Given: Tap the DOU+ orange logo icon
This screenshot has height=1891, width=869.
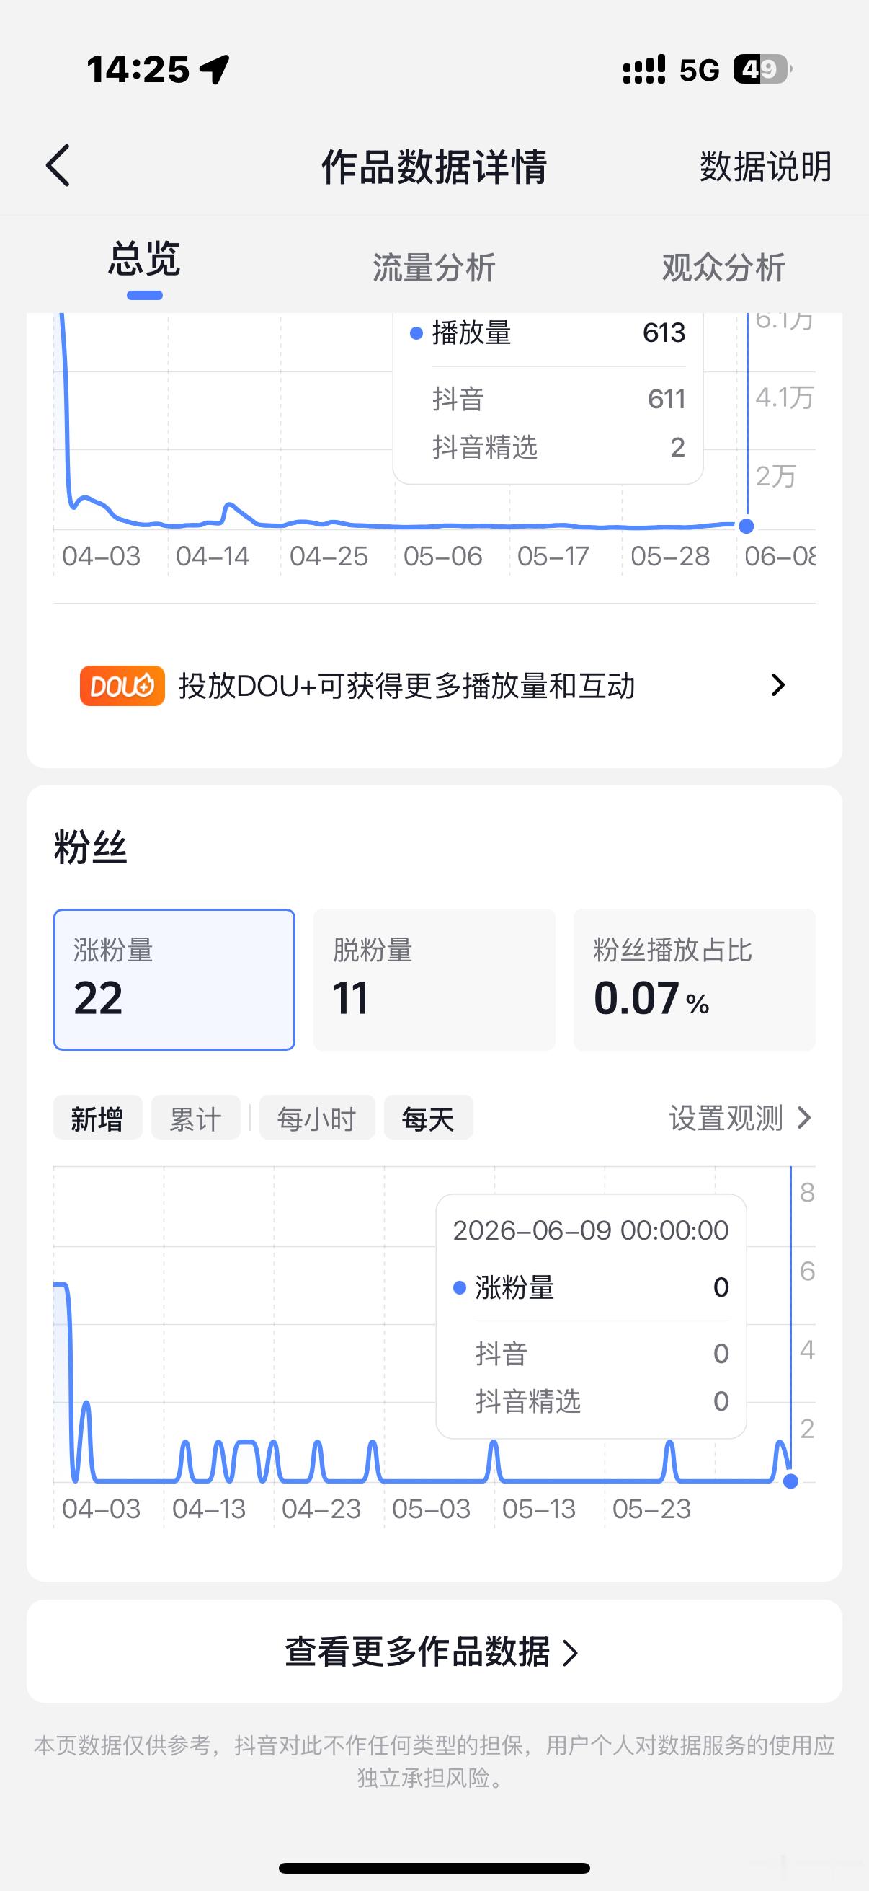Looking at the screenshot, I should tap(122, 686).
